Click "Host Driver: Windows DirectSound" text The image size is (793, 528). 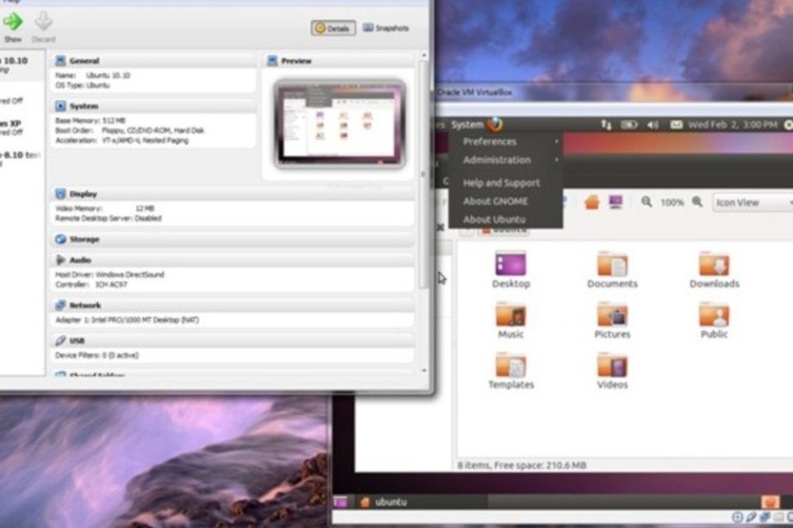point(109,275)
